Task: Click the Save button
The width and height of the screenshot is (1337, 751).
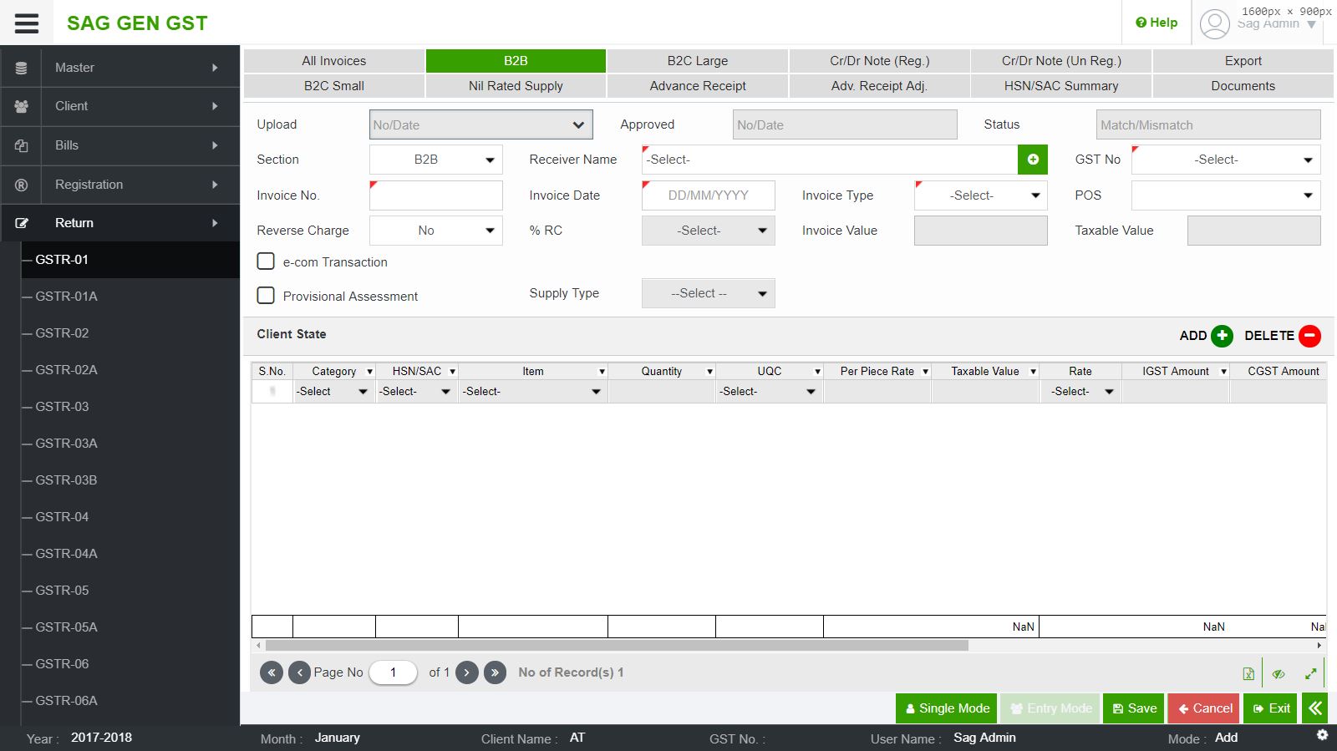Action: pos(1134,708)
